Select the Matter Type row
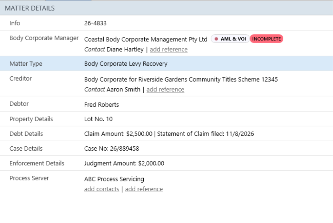Image resolution: width=333 pixels, height=223 pixels. (166, 64)
